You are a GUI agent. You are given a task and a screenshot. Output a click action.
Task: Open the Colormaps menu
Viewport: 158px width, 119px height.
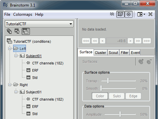pos(23,14)
